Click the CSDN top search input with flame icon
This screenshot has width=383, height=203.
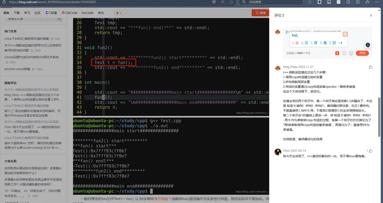pyautogui.click(x=182, y=13)
